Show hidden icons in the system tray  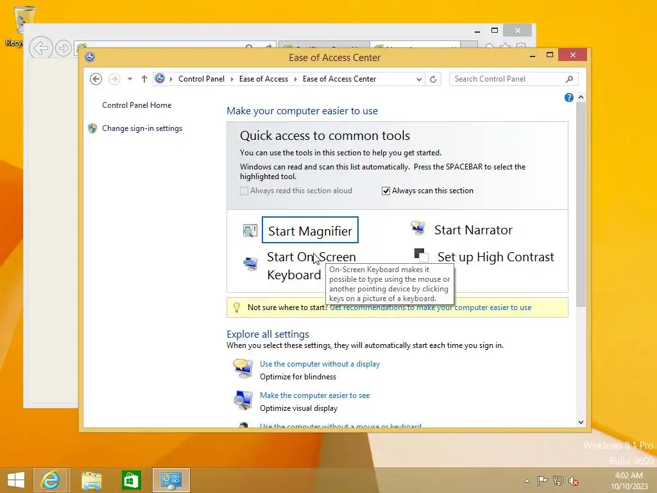pos(527,481)
